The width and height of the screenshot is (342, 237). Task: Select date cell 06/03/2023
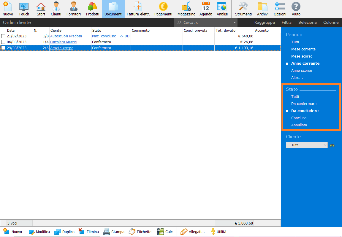pos(19,42)
